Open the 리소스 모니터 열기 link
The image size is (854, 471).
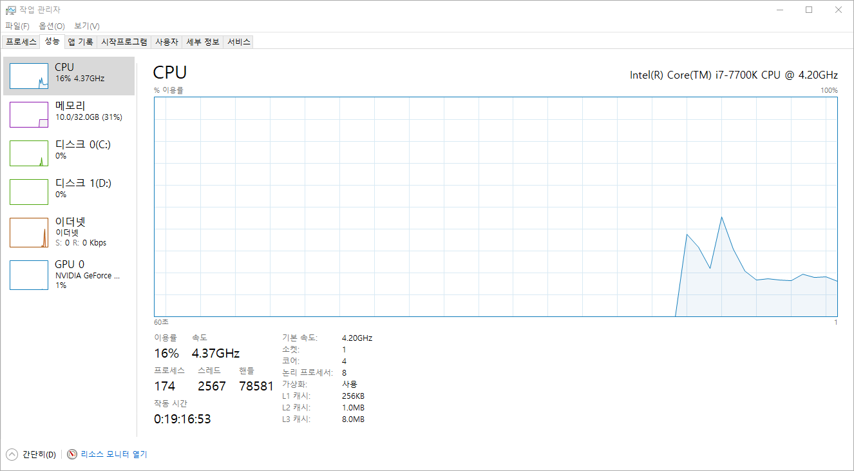click(114, 454)
